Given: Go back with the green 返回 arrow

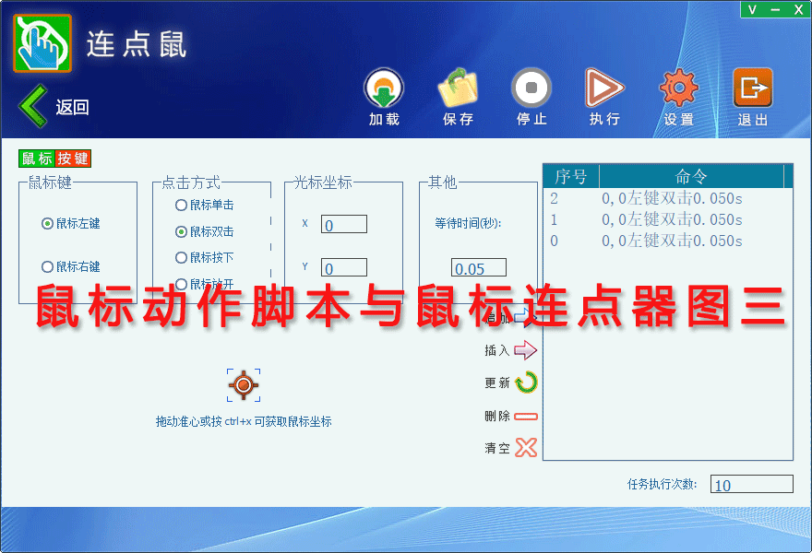Looking at the screenshot, I should pos(33,106).
